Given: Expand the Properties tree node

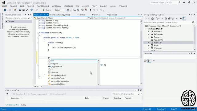Looking at the screenshot, I should (148, 32).
